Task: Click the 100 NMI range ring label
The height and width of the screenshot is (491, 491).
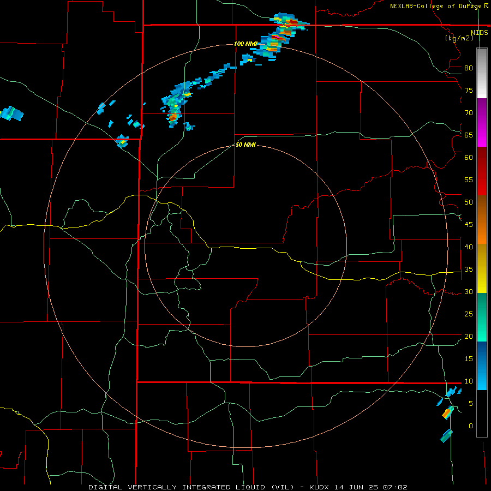Action: coord(245,44)
